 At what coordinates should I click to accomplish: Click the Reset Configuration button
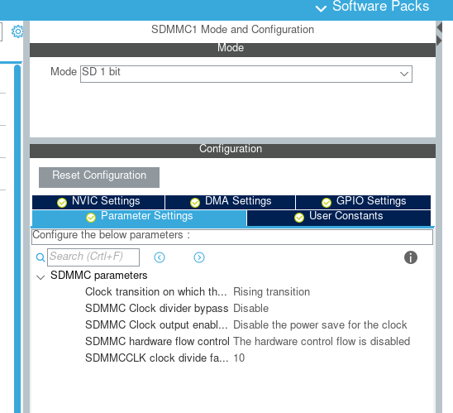(99, 177)
